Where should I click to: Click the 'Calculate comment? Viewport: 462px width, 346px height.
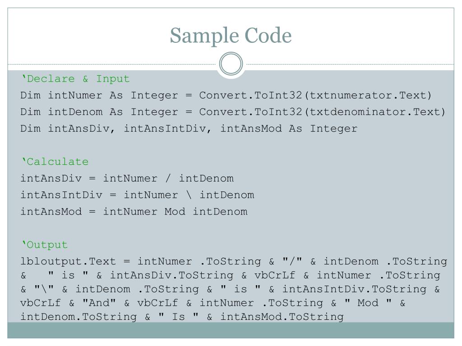pyautogui.click(x=55, y=162)
